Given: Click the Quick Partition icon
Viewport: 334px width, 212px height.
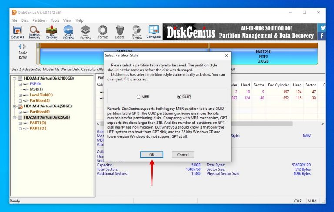Looking at the screenshot, I should [x=68, y=32].
